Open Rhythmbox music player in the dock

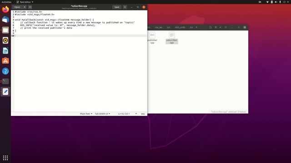[5, 40]
